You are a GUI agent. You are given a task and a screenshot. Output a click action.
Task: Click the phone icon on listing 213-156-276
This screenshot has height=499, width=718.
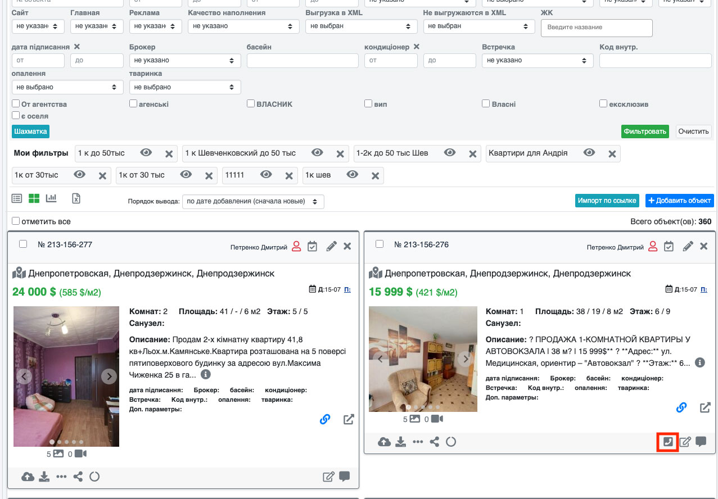[x=667, y=442]
